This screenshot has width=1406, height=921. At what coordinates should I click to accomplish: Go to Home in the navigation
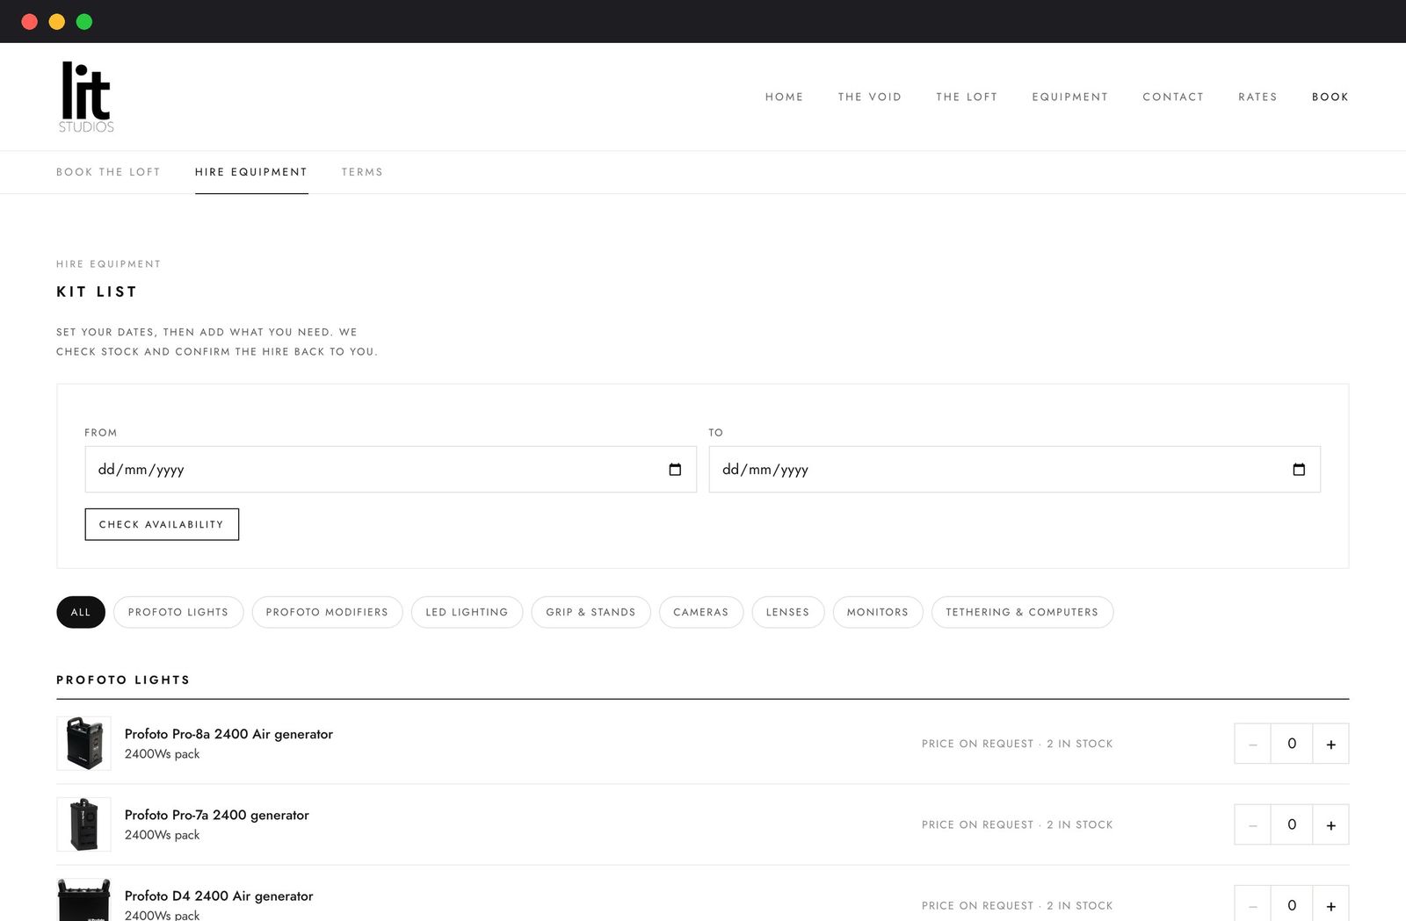[x=785, y=97]
